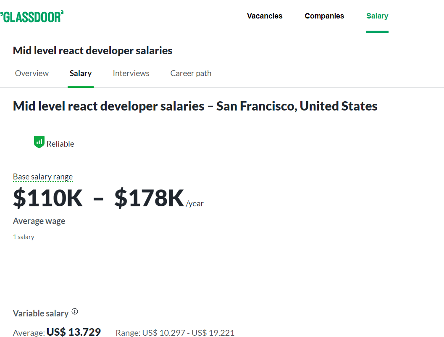Click the '/year' unit label
The image size is (444, 337).
tap(195, 204)
